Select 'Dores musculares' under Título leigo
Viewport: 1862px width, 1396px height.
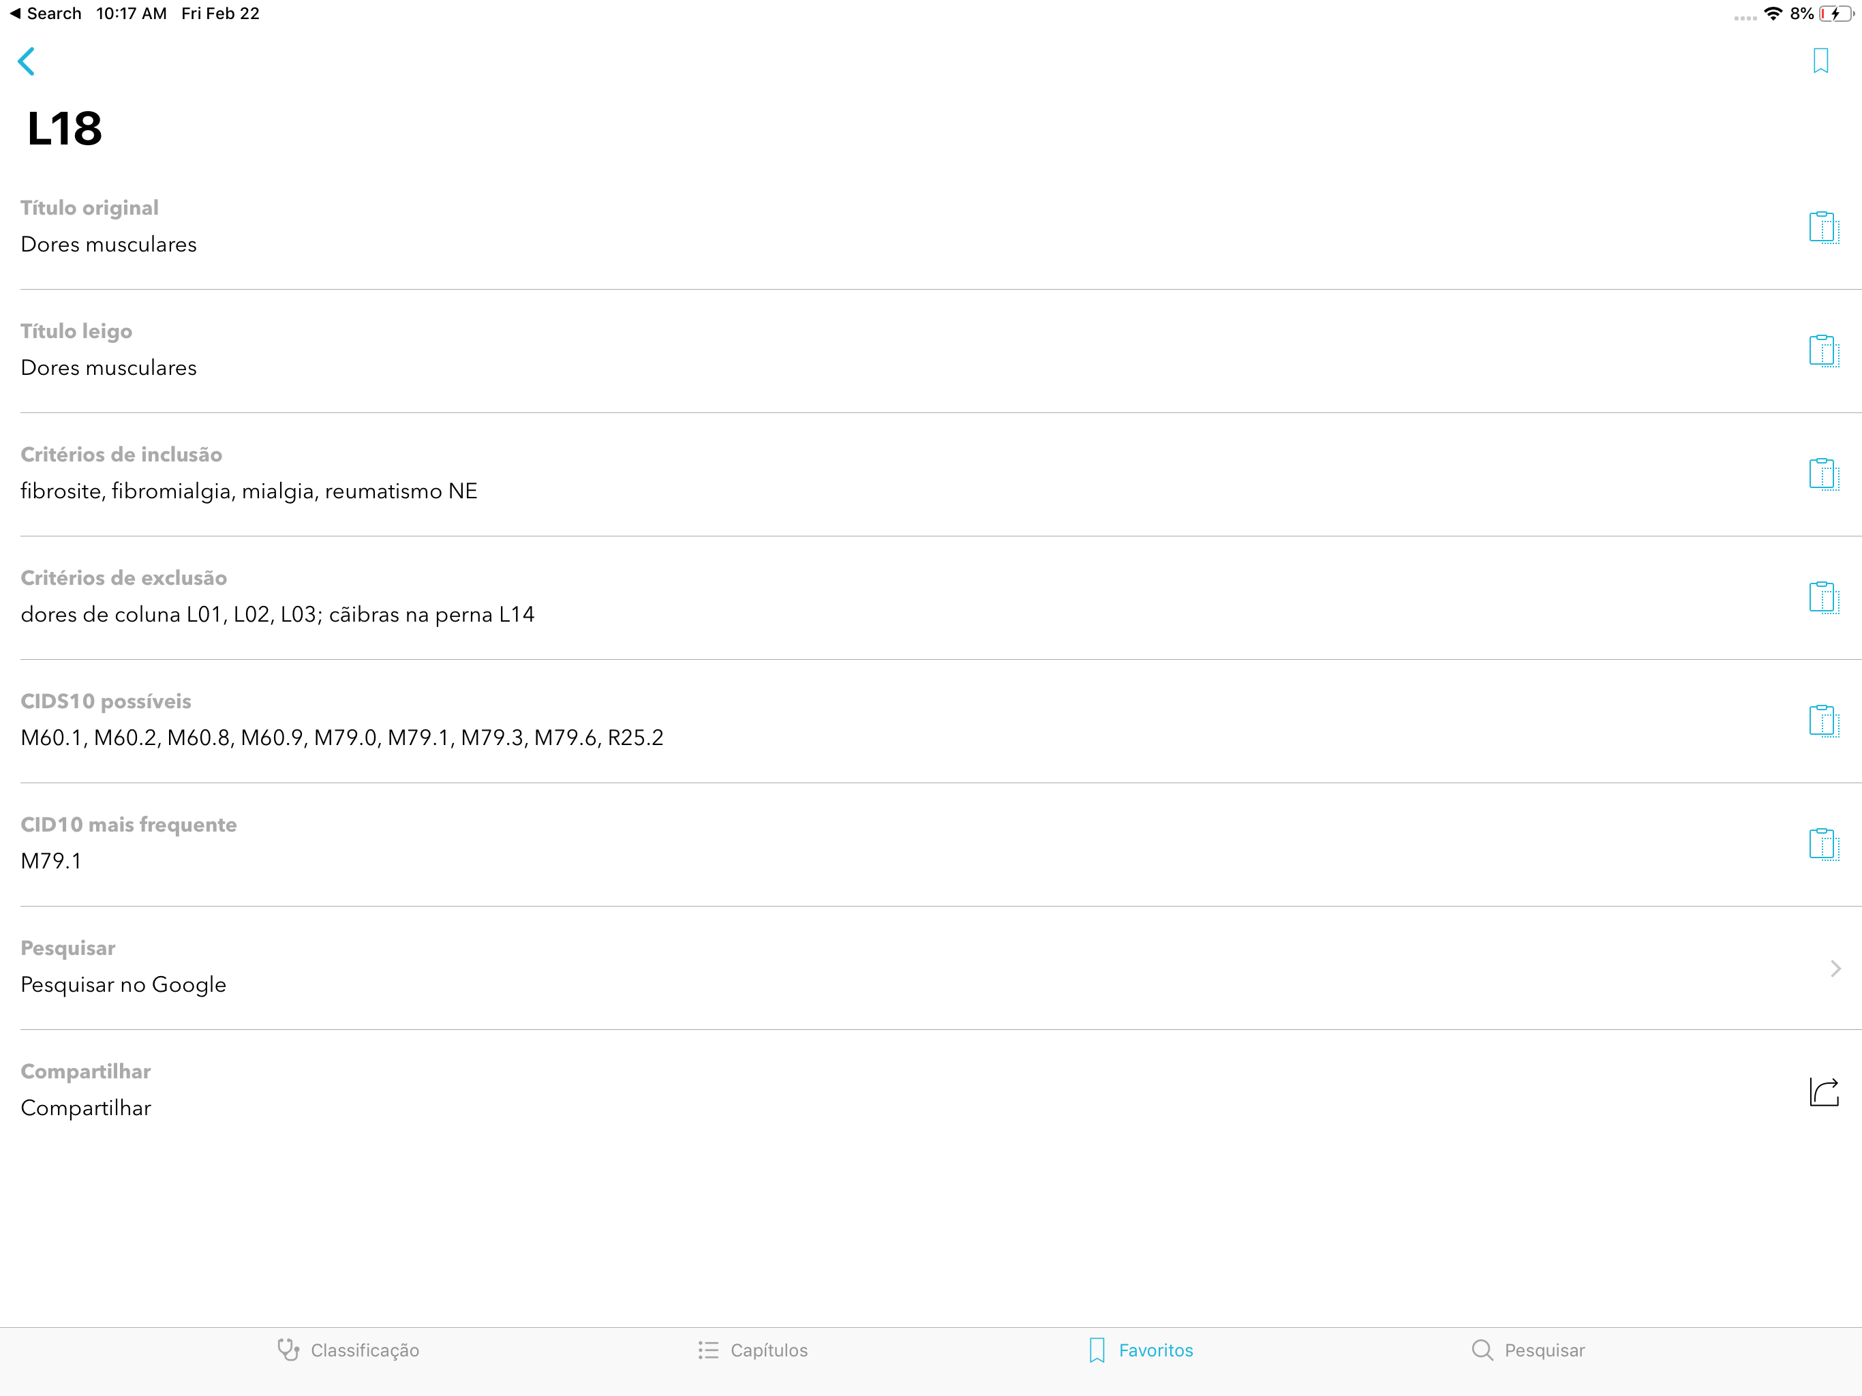pyautogui.click(x=108, y=368)
